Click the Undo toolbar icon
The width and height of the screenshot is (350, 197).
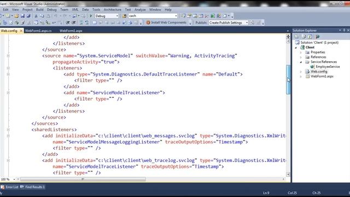56,16
